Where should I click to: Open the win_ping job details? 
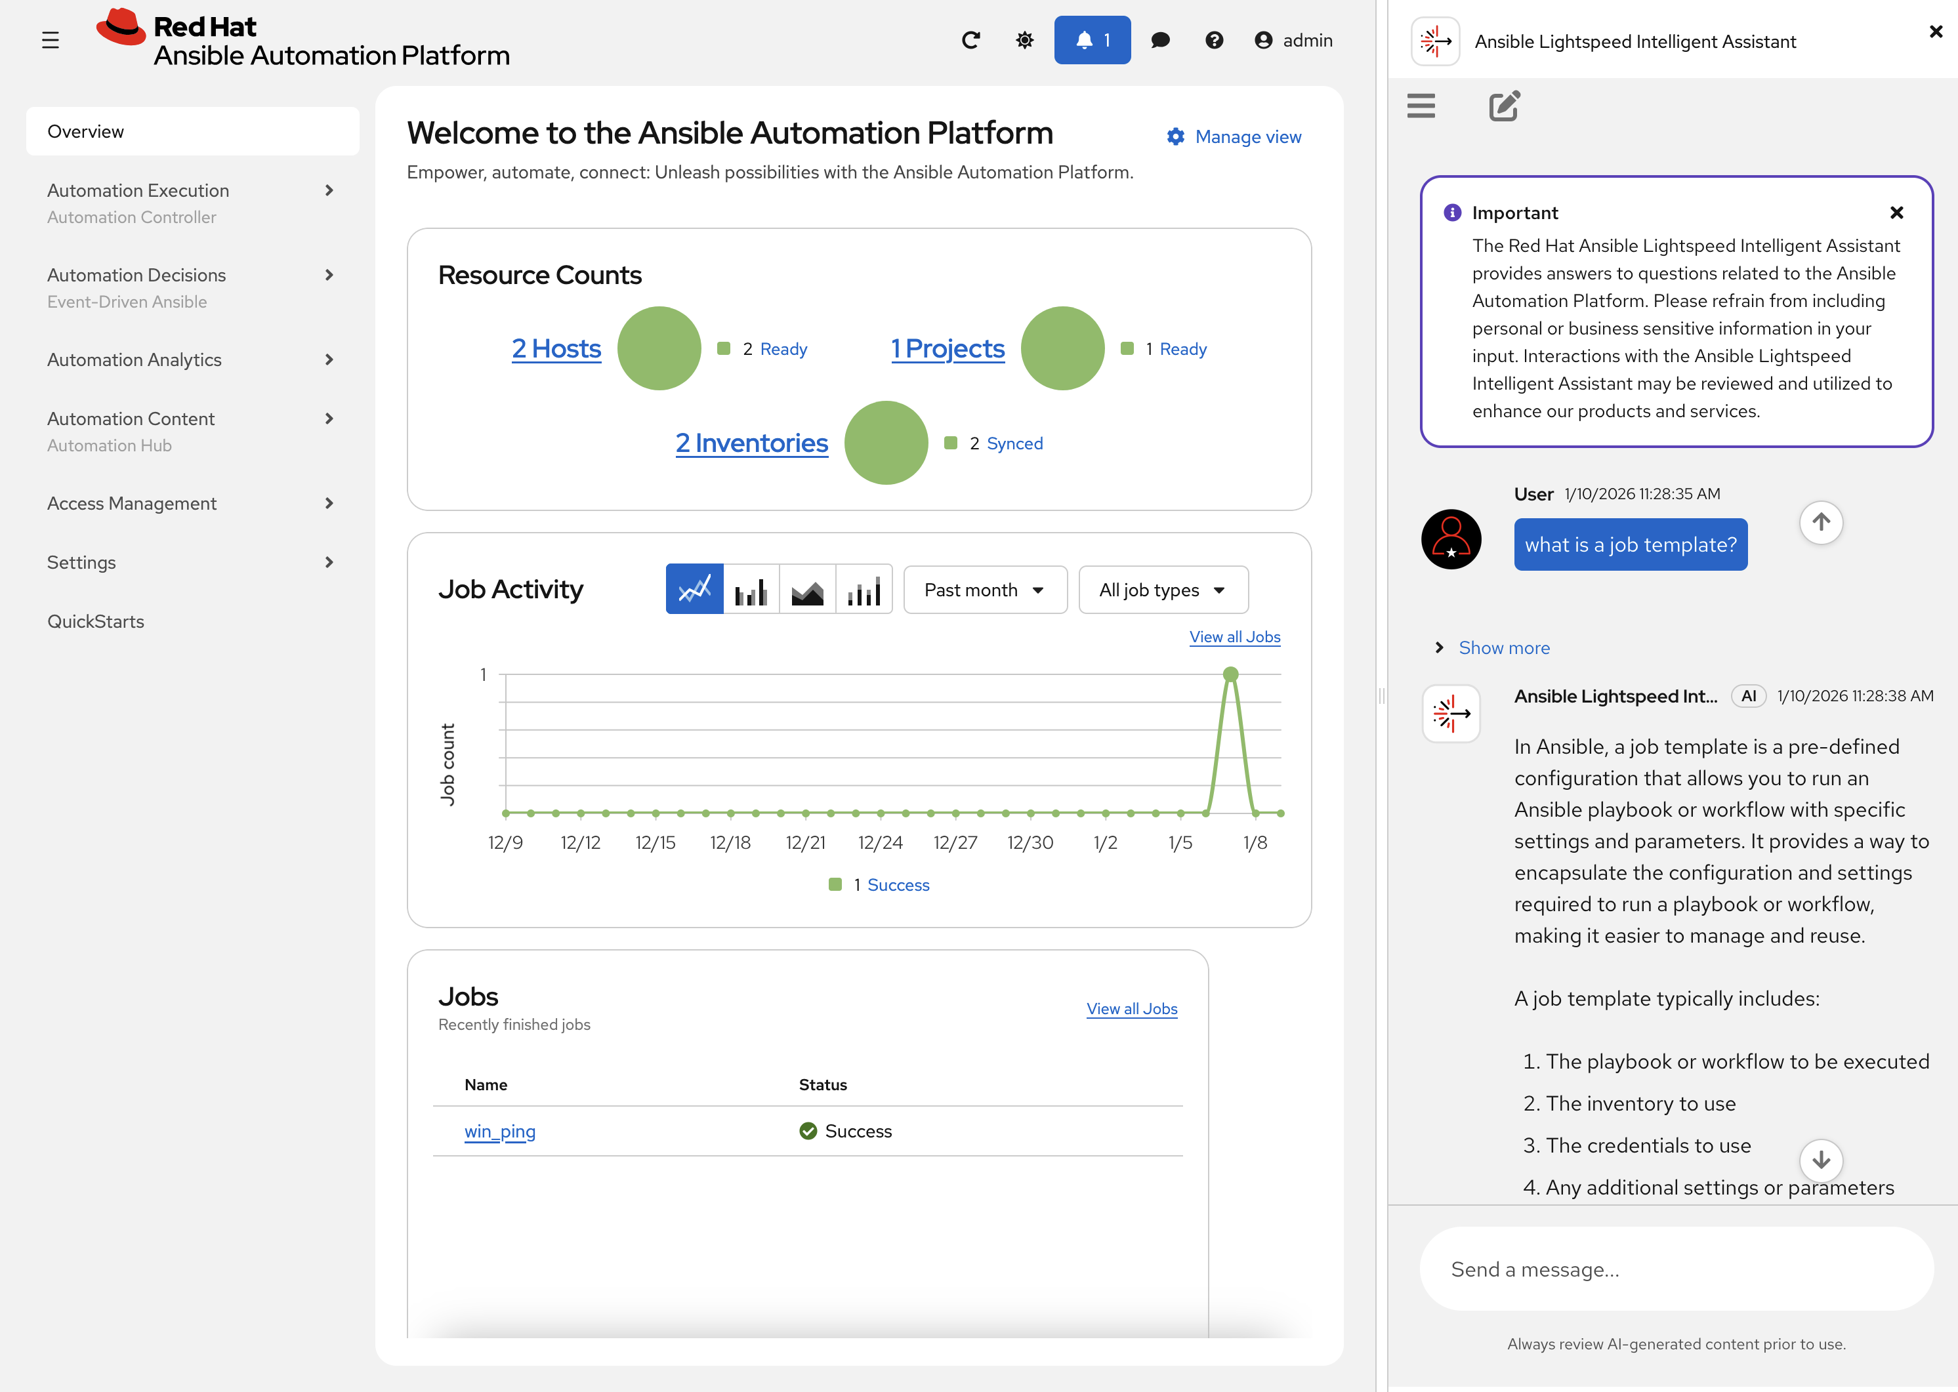click(500, 1130)
